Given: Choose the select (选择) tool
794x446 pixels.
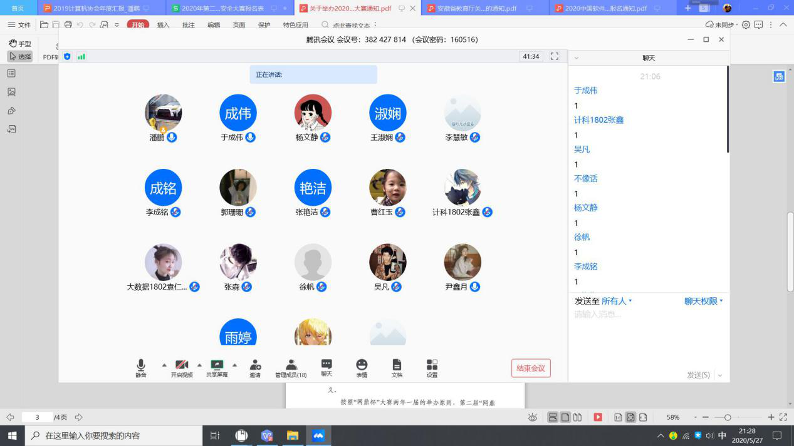Looking at the screenshot, I should tap(20, 56).
